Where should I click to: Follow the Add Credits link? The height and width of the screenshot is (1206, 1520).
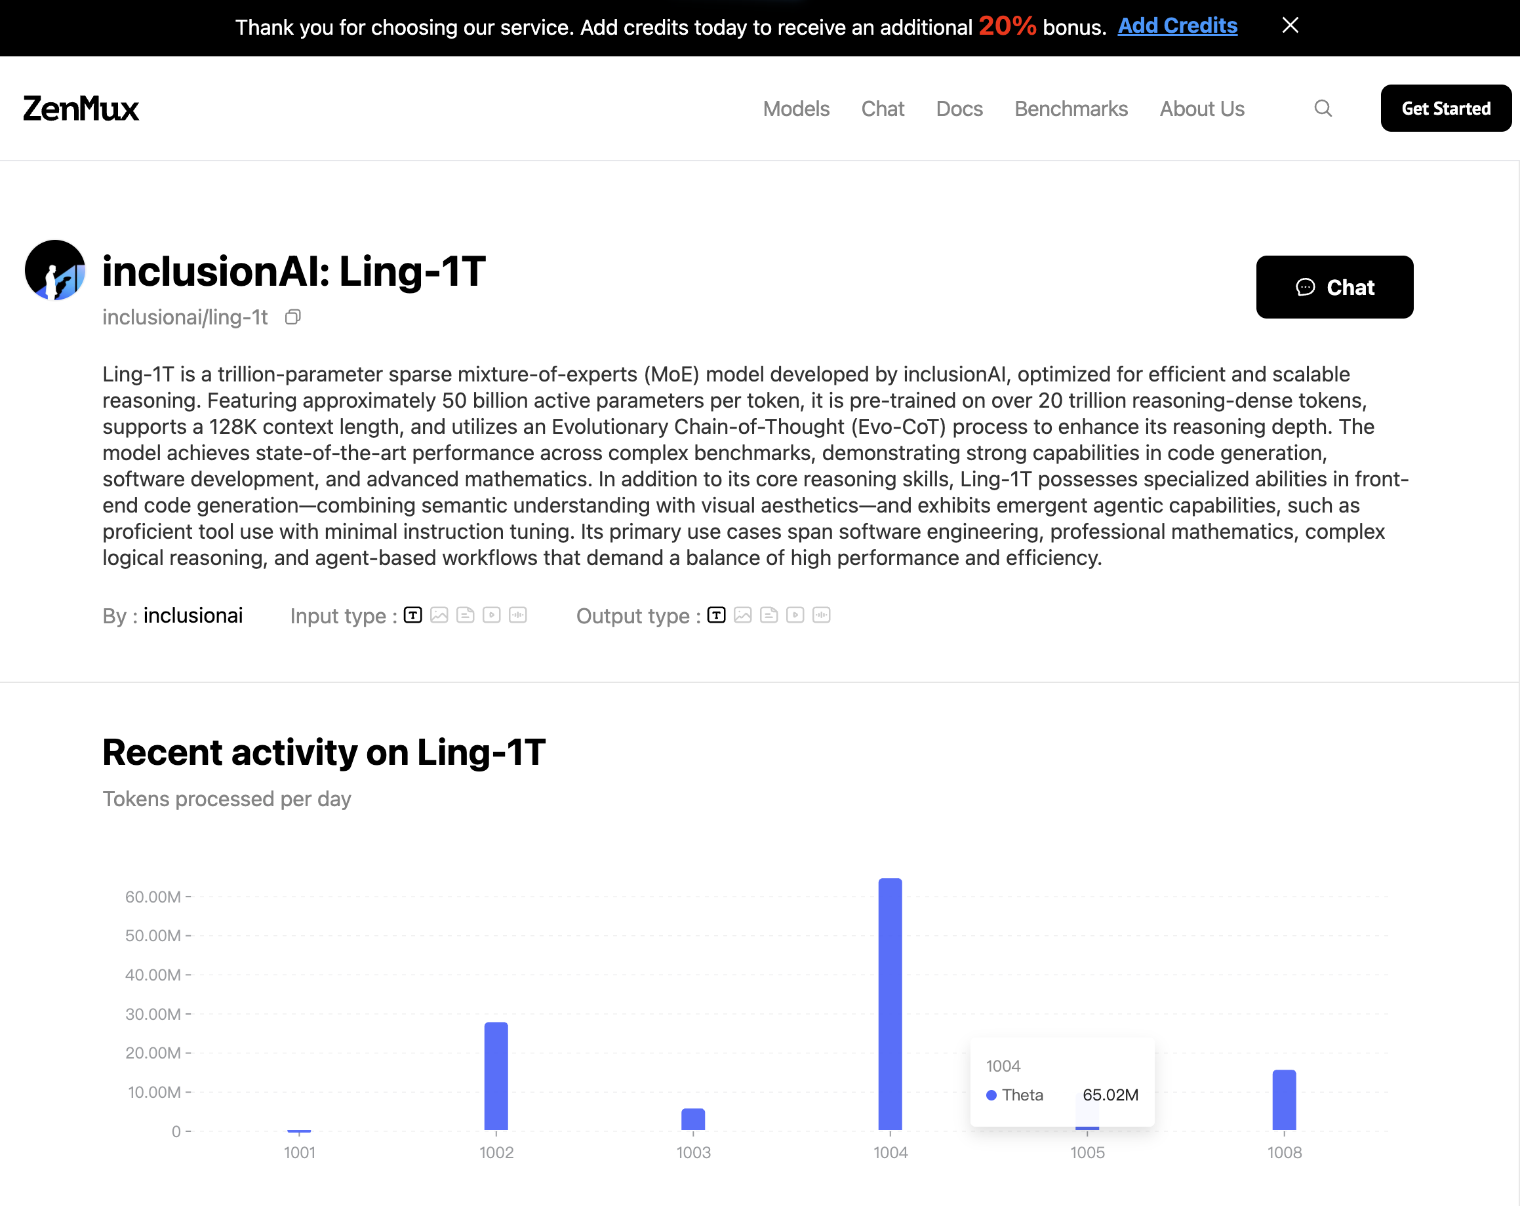pyautogui.click(x=1176, y=26)
